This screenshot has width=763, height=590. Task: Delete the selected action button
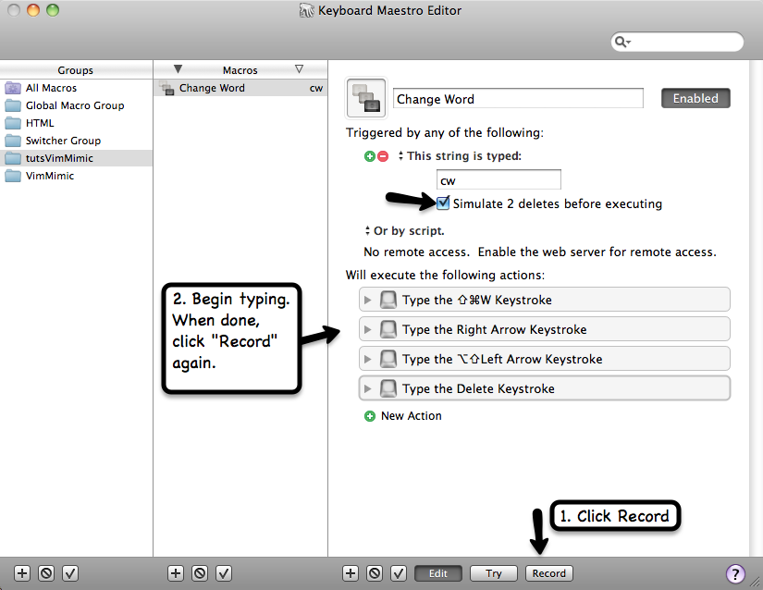click(375, 573)
